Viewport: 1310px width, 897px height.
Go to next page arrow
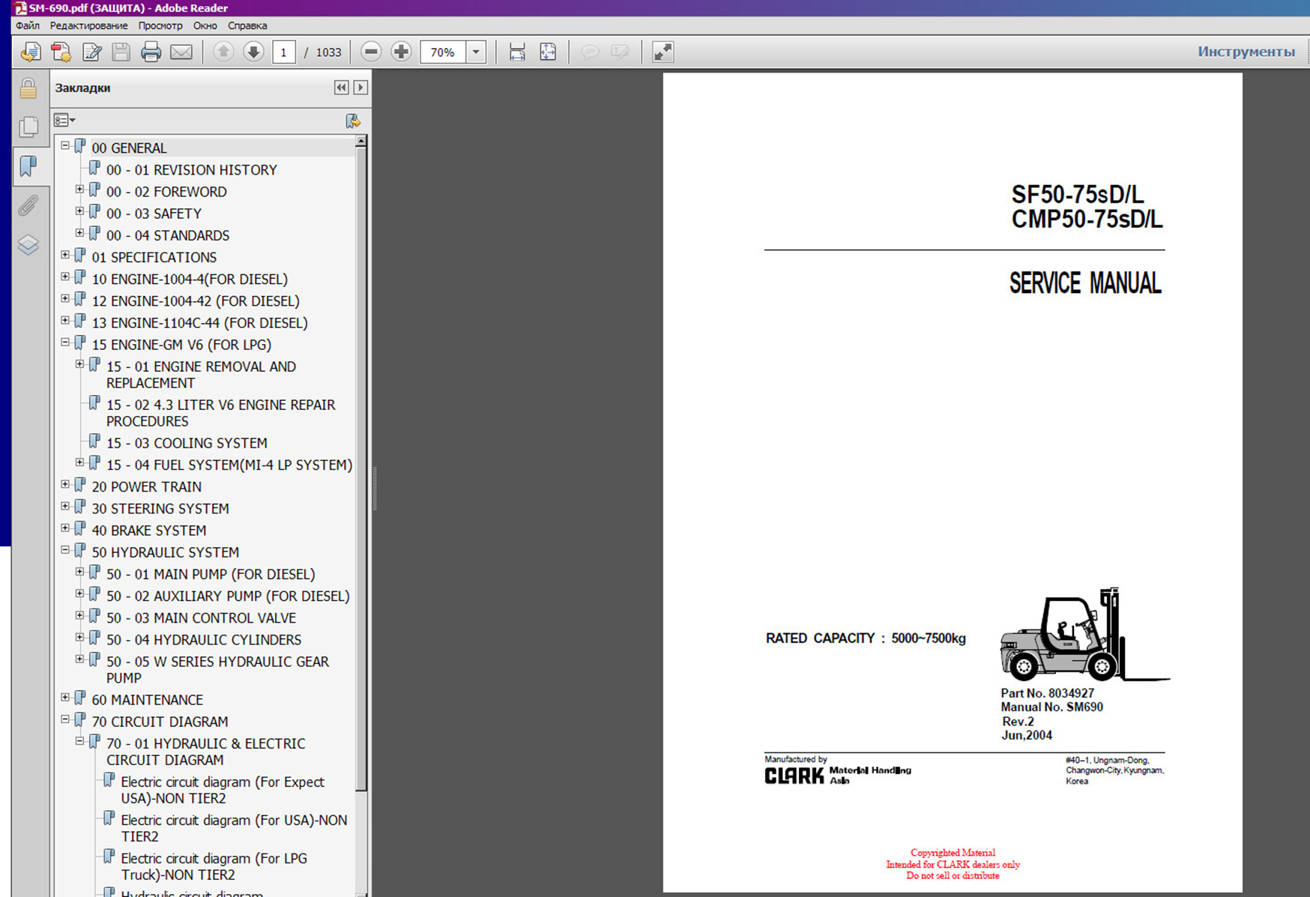[253, 52]
